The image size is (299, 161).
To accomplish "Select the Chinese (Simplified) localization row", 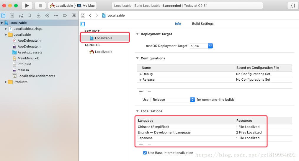I will [214, 127].
